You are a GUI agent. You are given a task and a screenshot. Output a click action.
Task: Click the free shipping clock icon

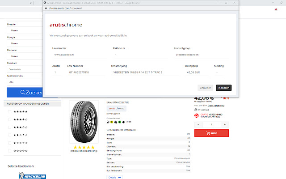(197, 115)
